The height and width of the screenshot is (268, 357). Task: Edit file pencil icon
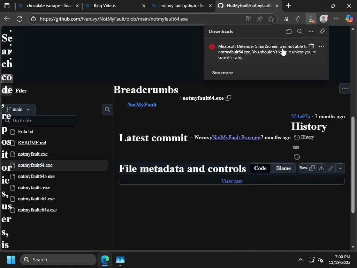pyautogui.click(x=331, y=168)
